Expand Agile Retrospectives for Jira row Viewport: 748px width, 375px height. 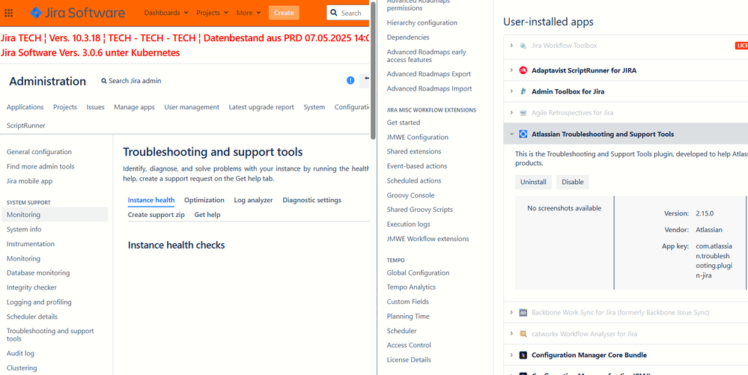(x=511, y=113)
